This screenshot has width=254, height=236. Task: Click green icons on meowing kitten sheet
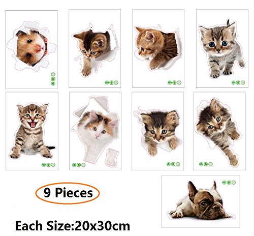[x=48, y=165]
